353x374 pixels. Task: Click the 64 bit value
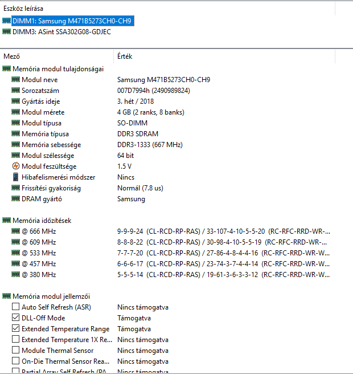pos(125,156)
